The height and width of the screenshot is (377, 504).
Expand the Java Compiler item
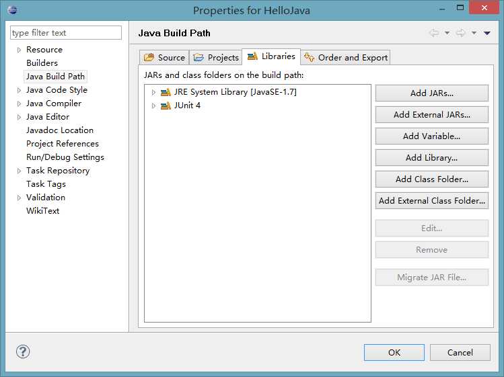click(x=19, y=103)
